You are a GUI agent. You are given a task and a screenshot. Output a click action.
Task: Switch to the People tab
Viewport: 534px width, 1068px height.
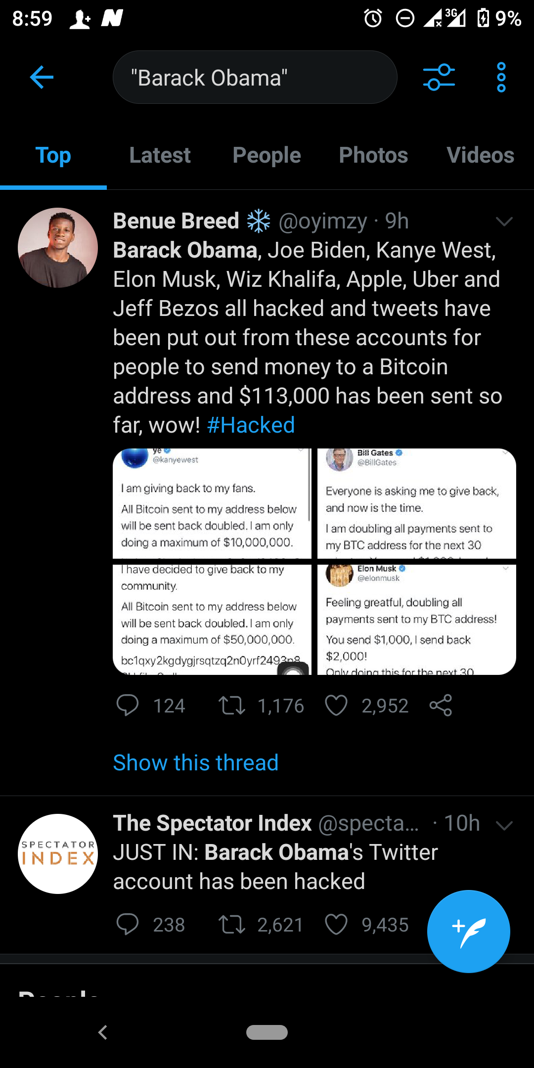tap(267, 155)
